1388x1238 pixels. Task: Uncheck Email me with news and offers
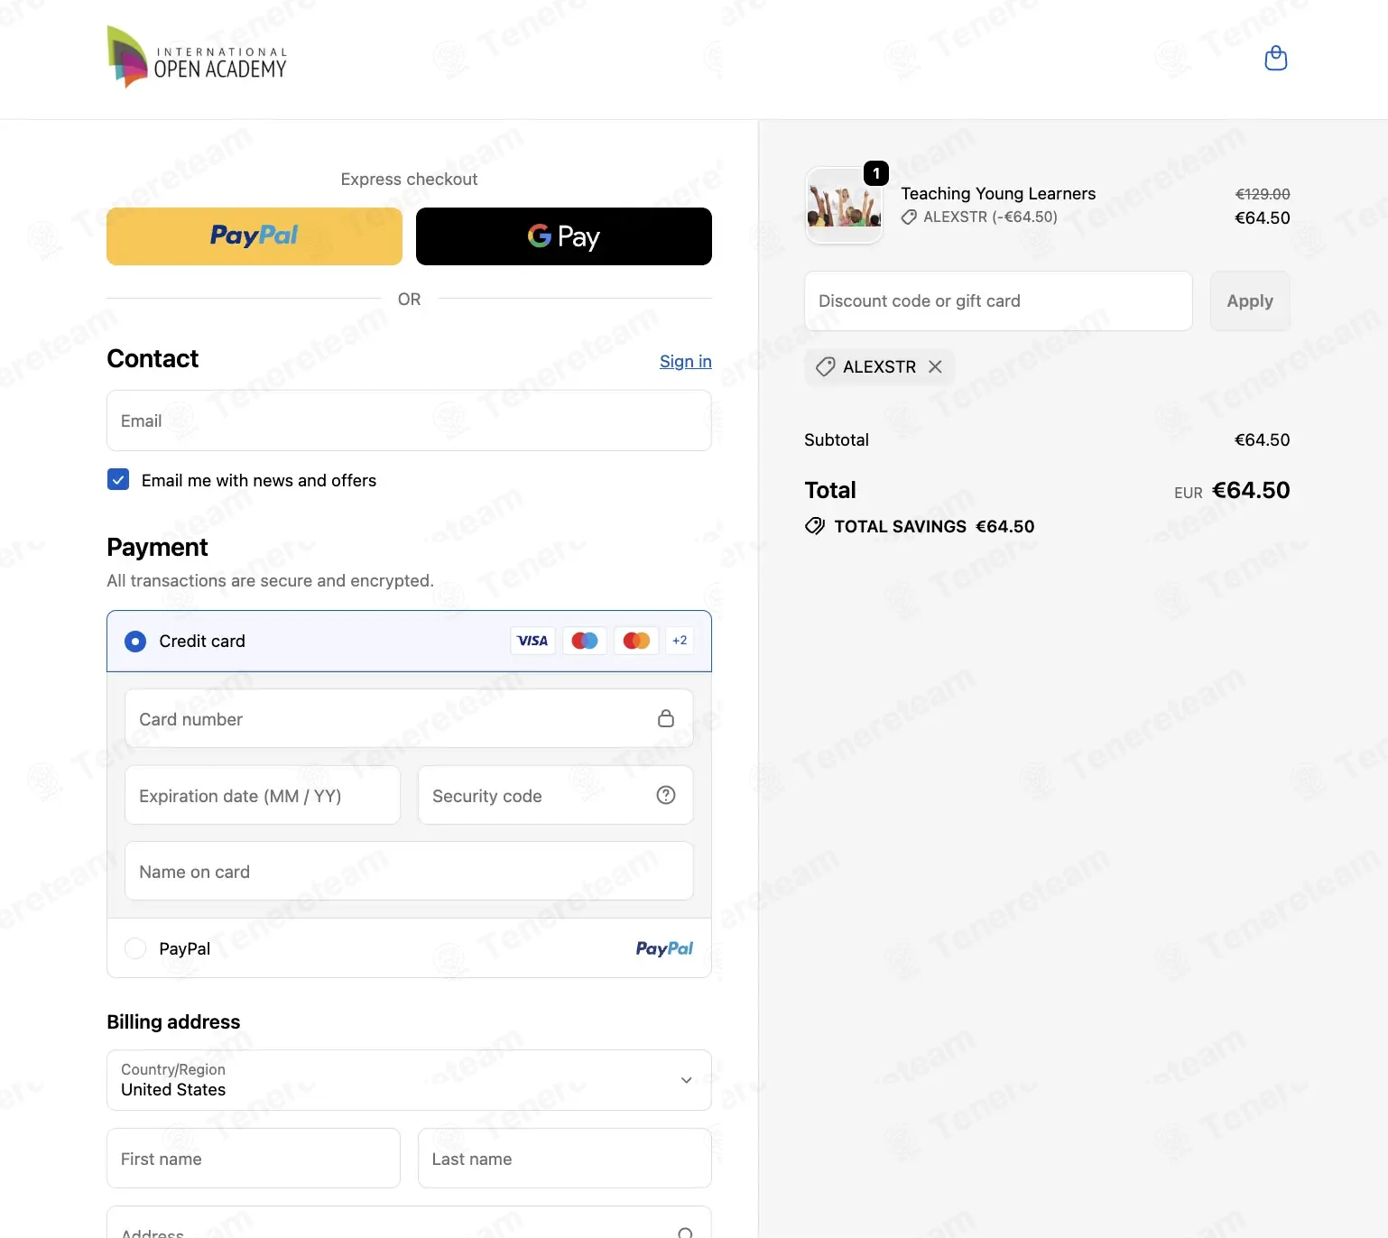118,479
